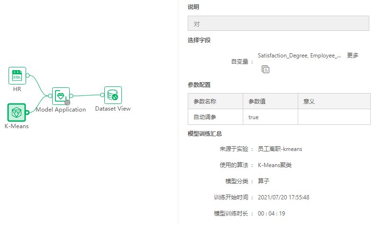Click the Satisfaction_Degree variable list text
The image size is (375, 225).
tap(299, 56)
